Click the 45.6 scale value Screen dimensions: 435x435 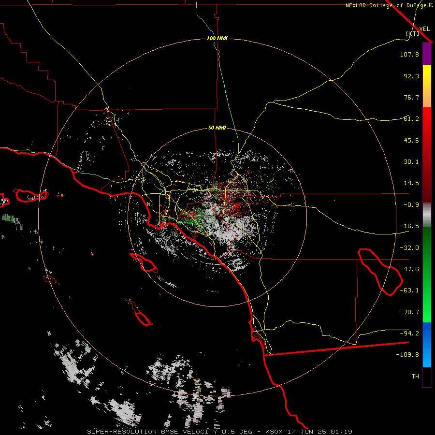click(411, 140)
